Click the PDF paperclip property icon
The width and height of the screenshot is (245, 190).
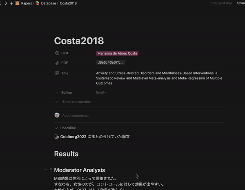[57, 63]
